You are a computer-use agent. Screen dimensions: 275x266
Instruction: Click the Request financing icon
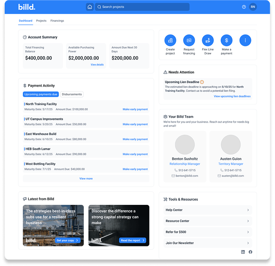tap(189, 40)
